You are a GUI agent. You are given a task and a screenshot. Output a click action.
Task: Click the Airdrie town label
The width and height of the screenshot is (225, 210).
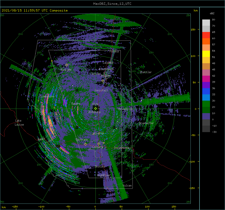98,133
